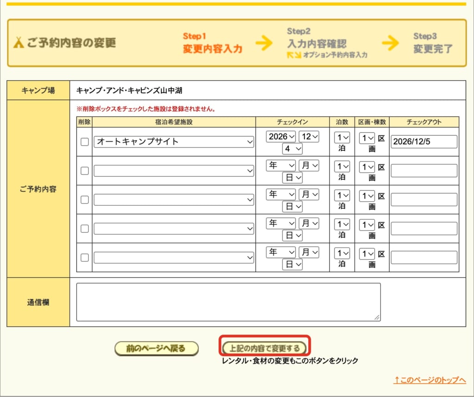Open the 日 day dropdown in the fourth row
Image resolution: width=474 pixels, height=397 pixels.
[x=293, y=236]
